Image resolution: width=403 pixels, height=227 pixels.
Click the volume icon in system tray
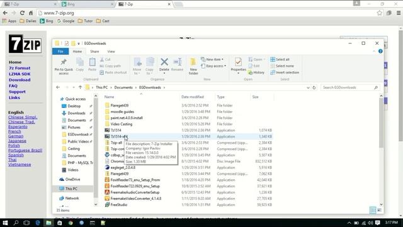coord(370,223)
